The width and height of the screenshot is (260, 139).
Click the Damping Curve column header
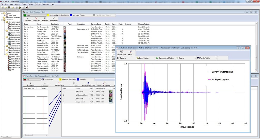(96, 24)
